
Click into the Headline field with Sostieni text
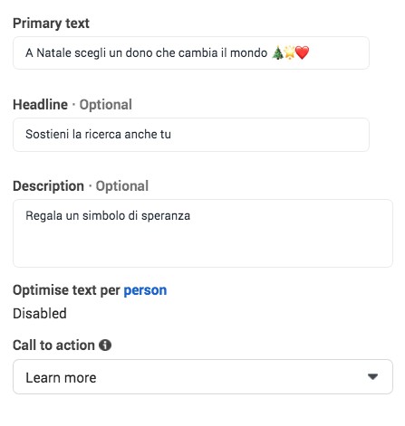[x=191, y=135]
